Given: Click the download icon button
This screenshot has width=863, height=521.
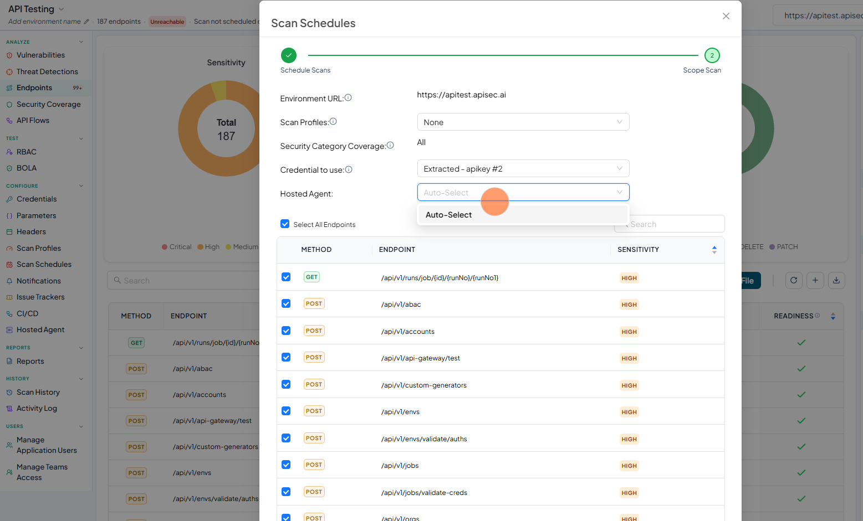Looking at the screenshot, I should coord(836,280).
